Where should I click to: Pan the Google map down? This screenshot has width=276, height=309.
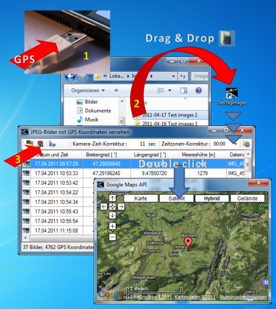click(x=112, y=215)
